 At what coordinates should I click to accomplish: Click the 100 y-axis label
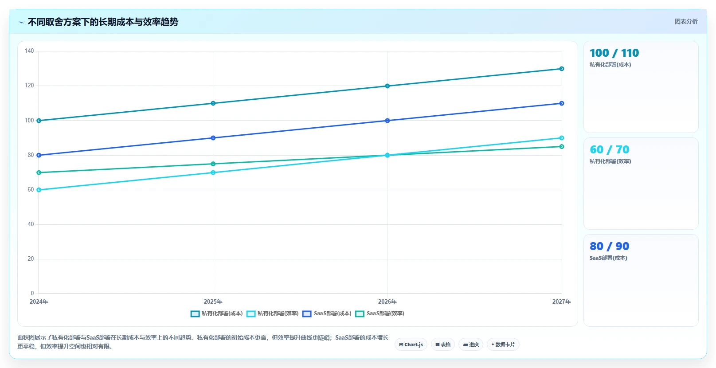(29, 121)
